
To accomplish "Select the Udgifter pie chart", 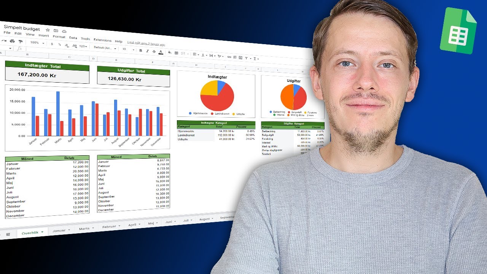I will [293, 97].
